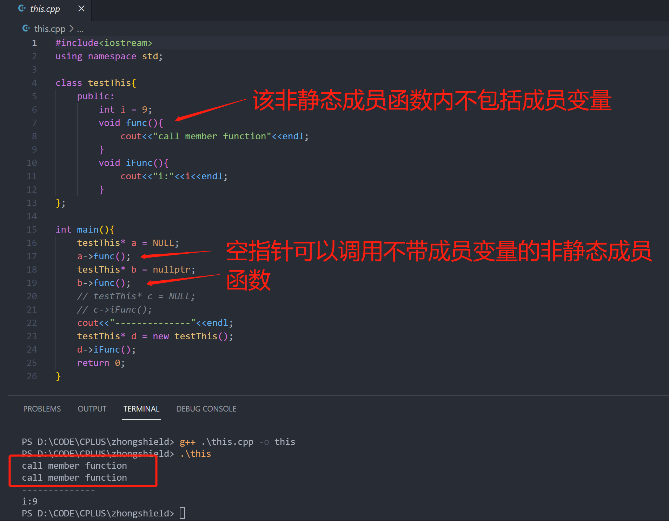Click the C++ icon in the breadcrumb
The image size is (669, 521).
(26, 28)
